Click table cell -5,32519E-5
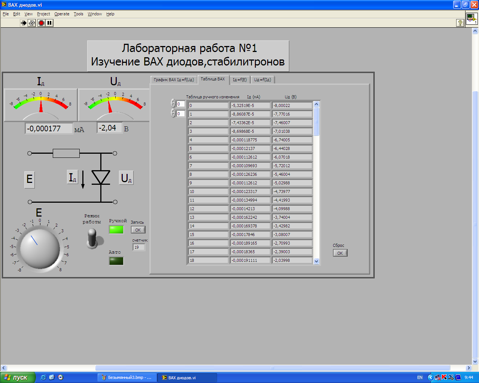 coord(250,105)
